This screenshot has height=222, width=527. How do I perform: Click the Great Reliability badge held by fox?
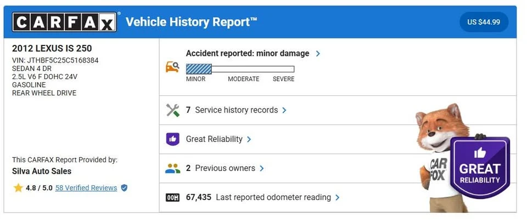coord(480,168)
